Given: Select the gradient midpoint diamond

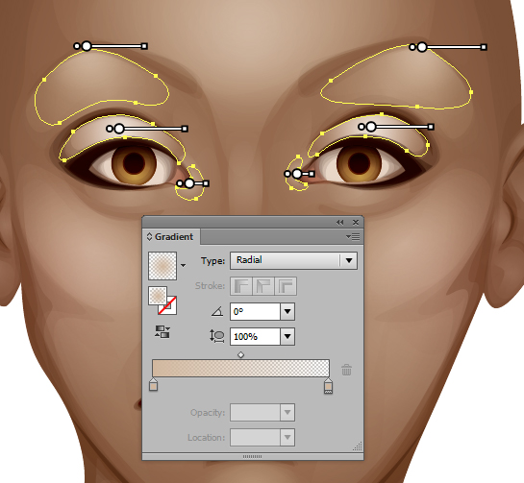Looking at the screenshot, I should (x=241, y=355).
